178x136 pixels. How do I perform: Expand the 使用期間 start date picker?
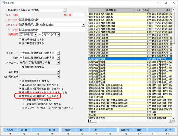[x=36, y=34]
